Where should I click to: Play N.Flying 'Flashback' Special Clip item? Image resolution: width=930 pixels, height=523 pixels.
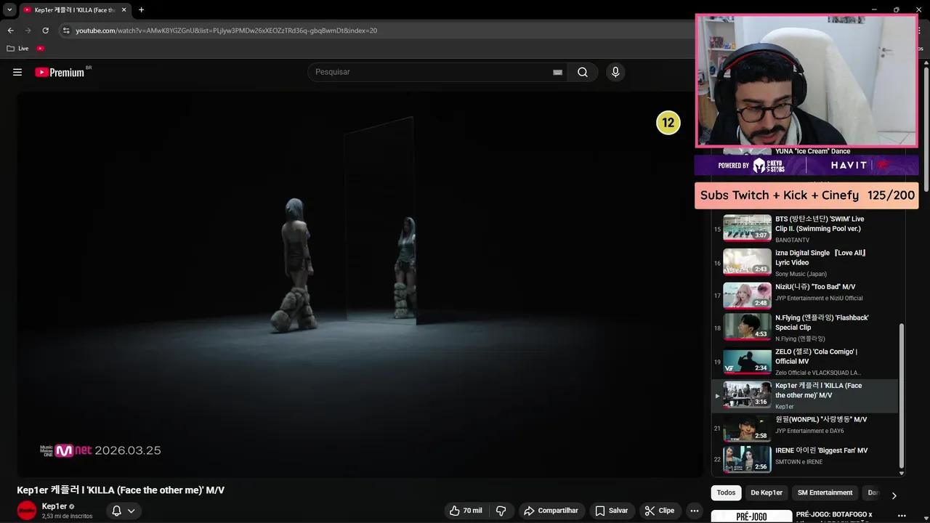[x=806, y=327]
